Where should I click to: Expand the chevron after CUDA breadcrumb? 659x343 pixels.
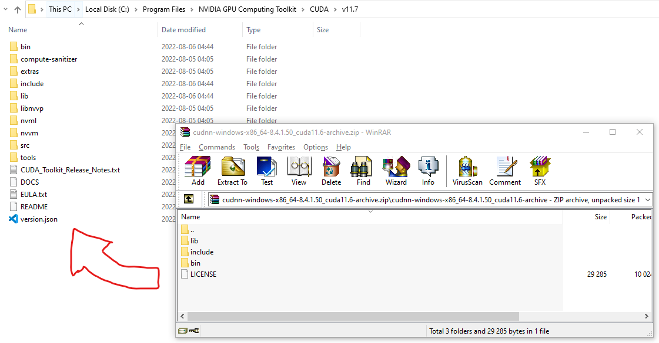pyautogui.click(x=335, y=9)
